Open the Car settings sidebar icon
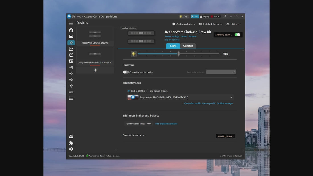Viewport: 313px width, 176px height. click(x=71, y=36)
